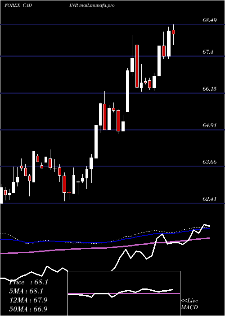Click the 66.15 price level label
The width and height of the screenshot is (225, 316).
pyautogui.click(x=209, y=88)
